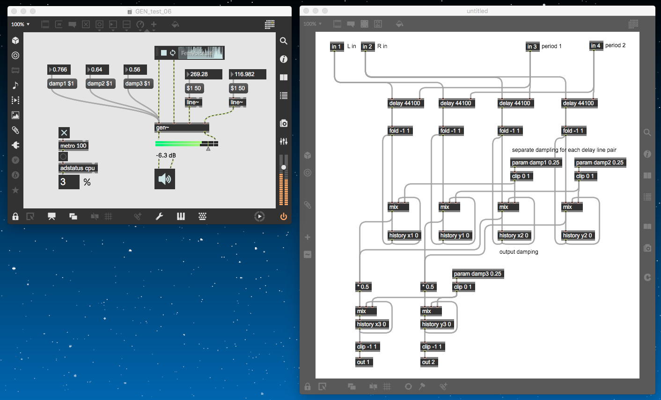
Task: Click the bang button below metro 100
Action: click(63, 157)
